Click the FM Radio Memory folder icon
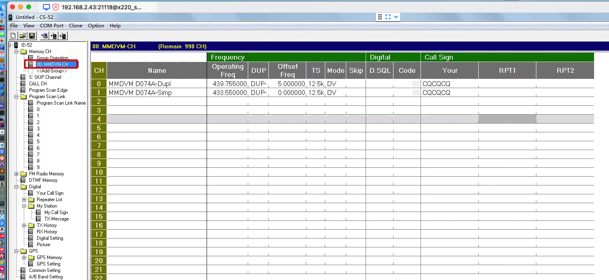609x280 pixels. coord(24,174)
